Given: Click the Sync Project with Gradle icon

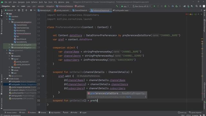Looking at the screenshot, I should (184, 6).
